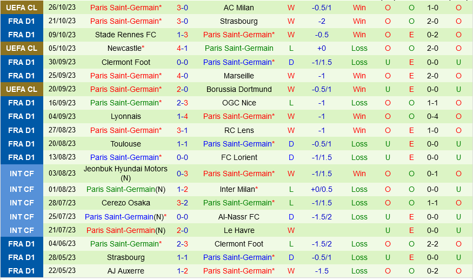Click the Borussia Dortmund team link
473x280 pixels.
point(238,89)
